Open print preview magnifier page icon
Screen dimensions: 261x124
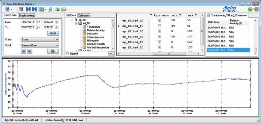point(50,9)
